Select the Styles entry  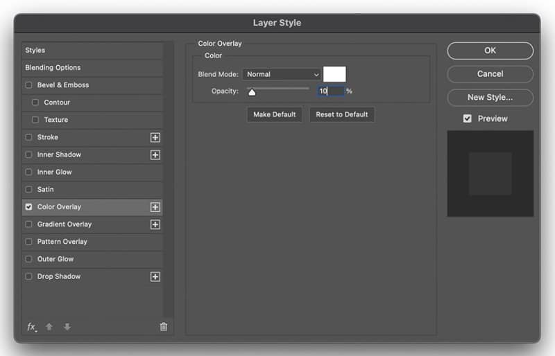click(x=92, y=50)
